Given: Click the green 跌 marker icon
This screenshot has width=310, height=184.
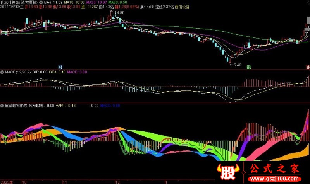Looking at the screenshot, I should pos(249,67).
